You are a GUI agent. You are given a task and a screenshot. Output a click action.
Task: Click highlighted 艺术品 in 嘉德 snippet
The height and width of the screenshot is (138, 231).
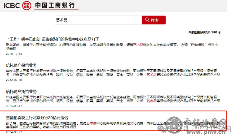click(91, 123)
